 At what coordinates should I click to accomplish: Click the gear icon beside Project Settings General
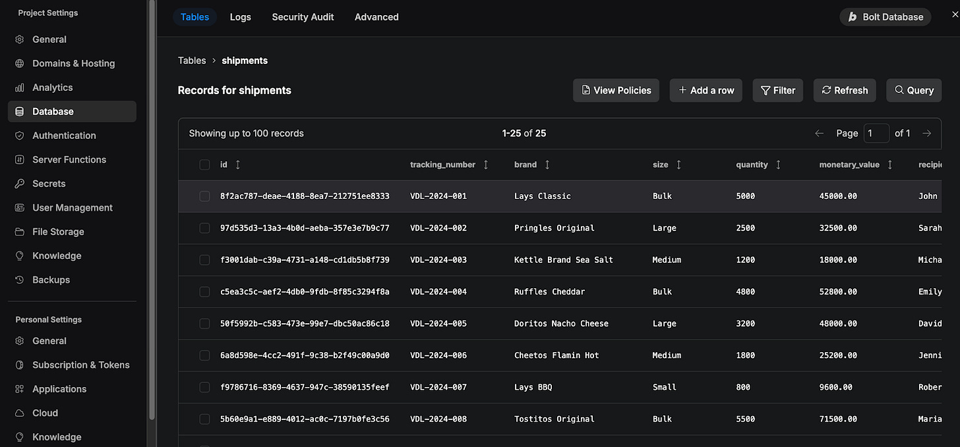tap(20, 39)
